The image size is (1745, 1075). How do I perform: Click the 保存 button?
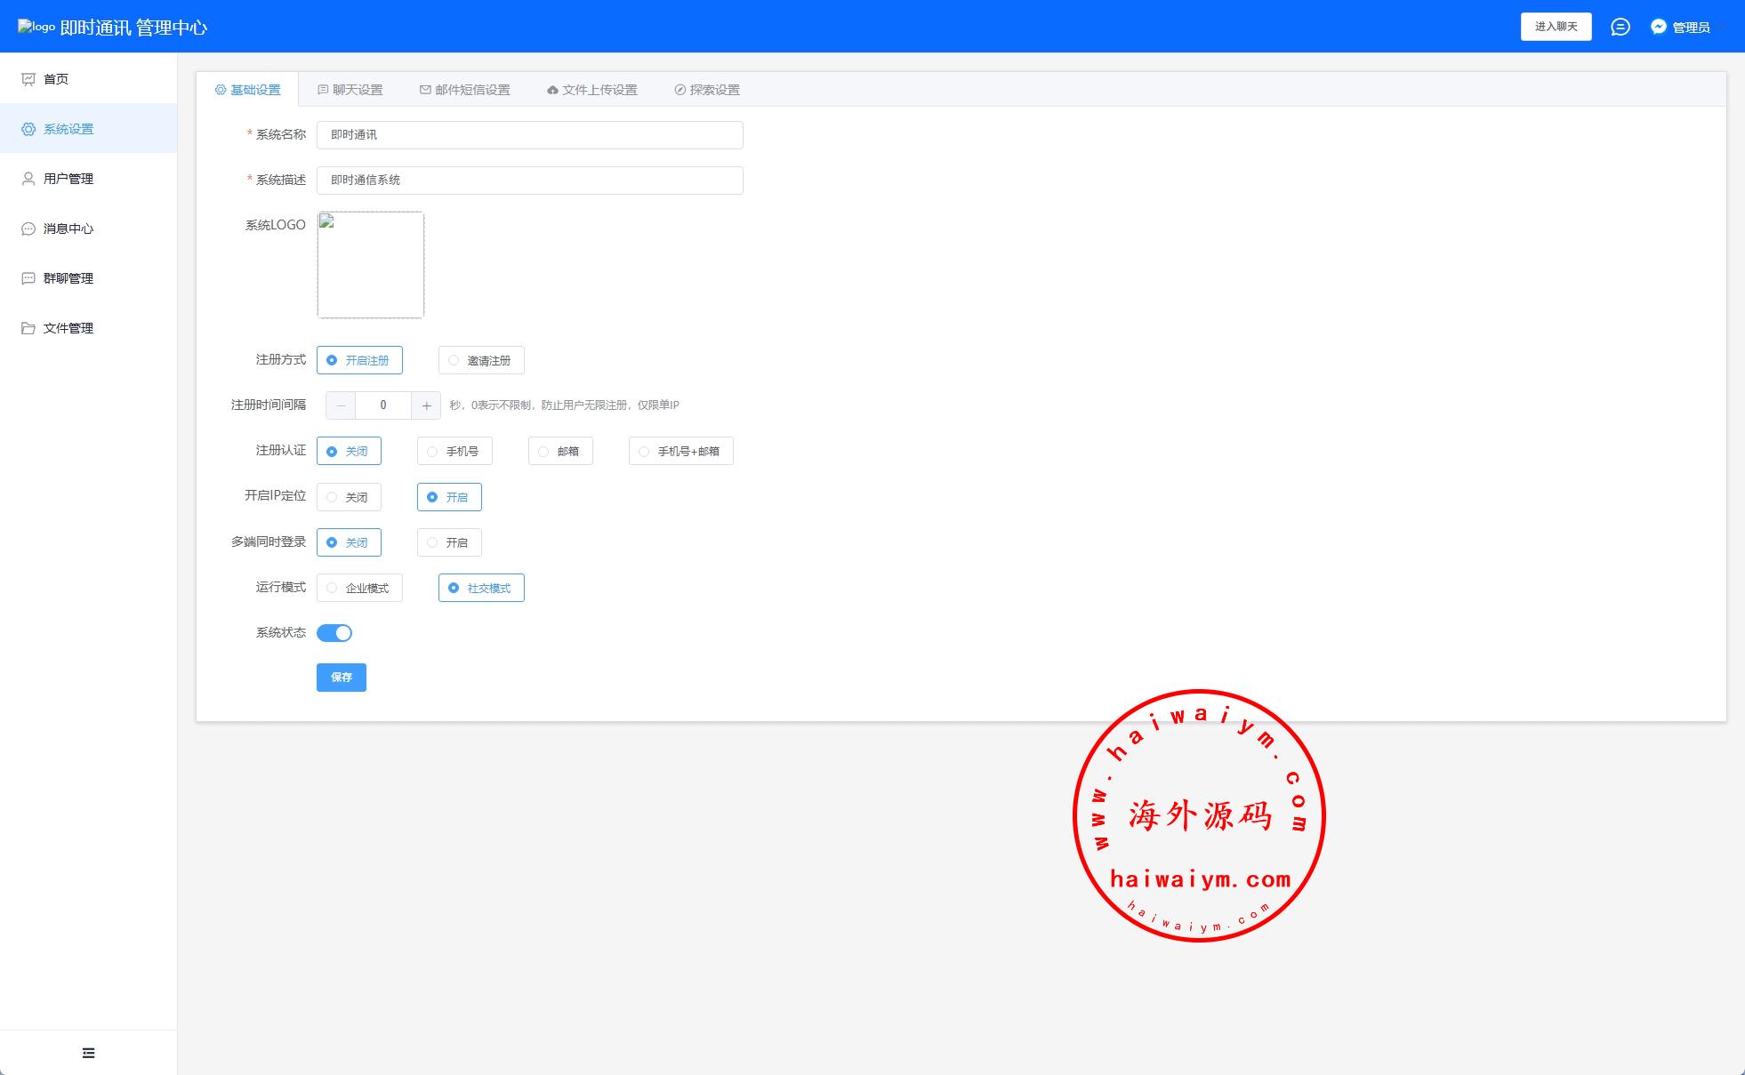[x=341, y=678]
